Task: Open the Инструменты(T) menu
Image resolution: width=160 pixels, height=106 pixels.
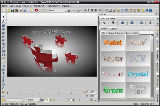Action: pyautogui.click(x=53, y=6)
